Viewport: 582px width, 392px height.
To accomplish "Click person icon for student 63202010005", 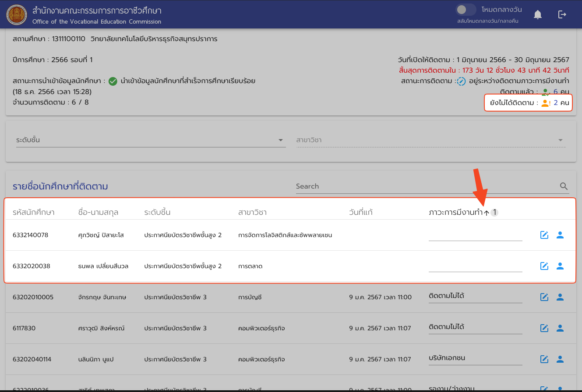I will coord(560,297).
